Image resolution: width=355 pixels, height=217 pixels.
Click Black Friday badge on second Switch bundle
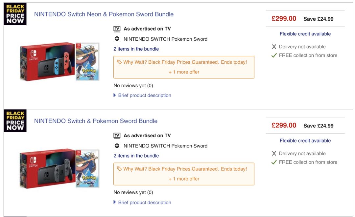pos(15,121)
